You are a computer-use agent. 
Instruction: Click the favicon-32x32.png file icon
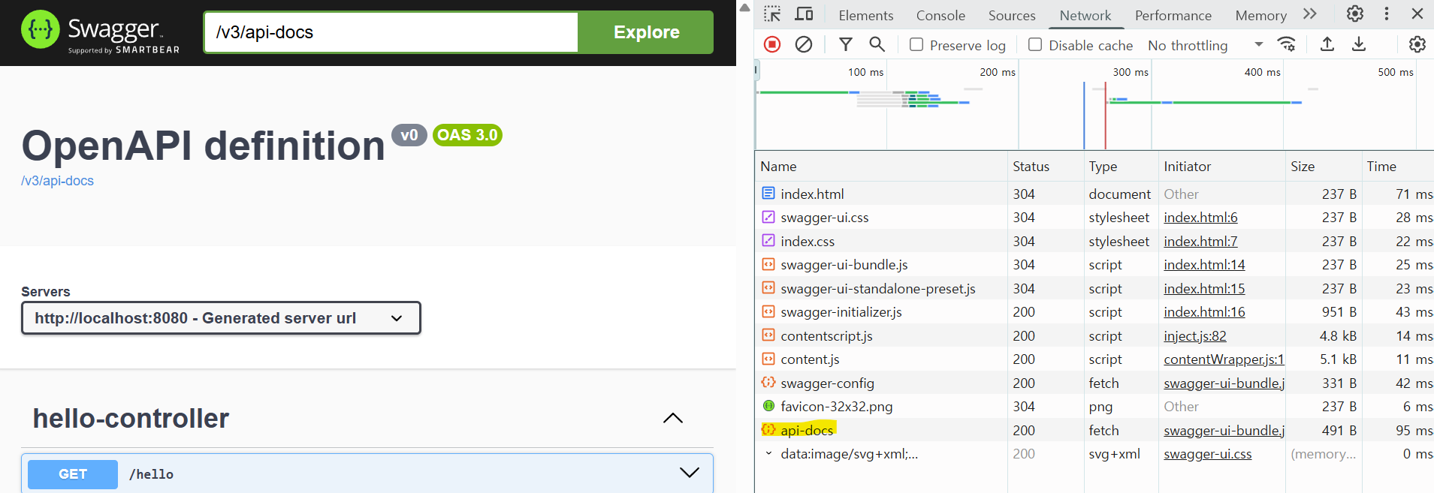point(768,406)
